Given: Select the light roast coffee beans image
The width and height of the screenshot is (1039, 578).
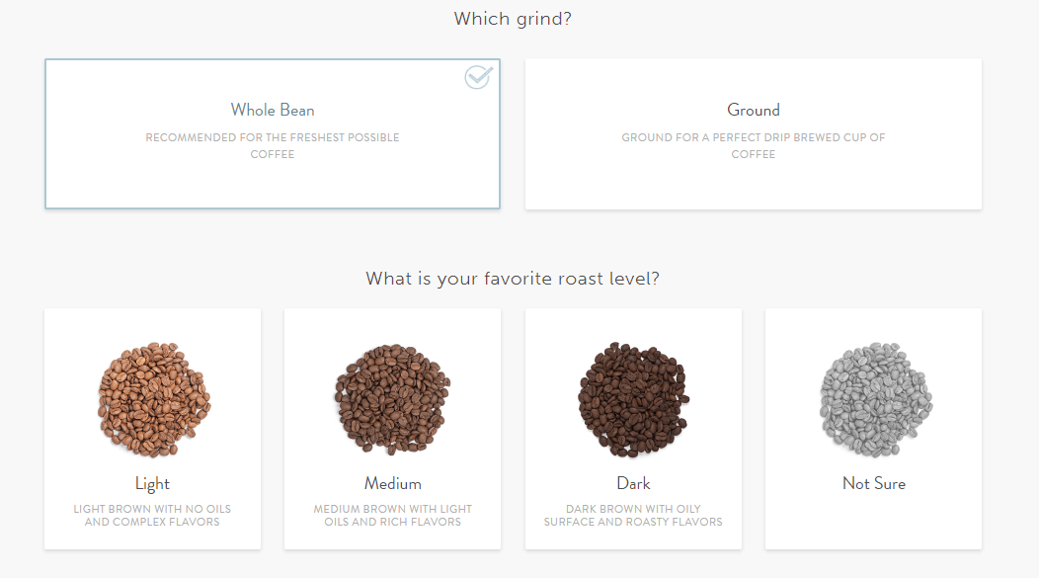Looking at the screenshot, I should (154, 400).
